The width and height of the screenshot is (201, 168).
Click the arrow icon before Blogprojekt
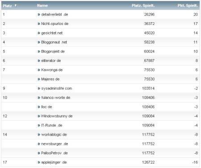click(x=39, y=51)
